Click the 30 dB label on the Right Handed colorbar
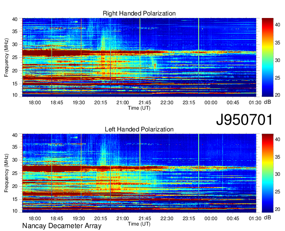 tap(277, 60)
